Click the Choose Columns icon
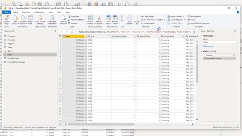The height and width of the screenshot is (136, 242). pyautogui.click(x=90, y=18)
